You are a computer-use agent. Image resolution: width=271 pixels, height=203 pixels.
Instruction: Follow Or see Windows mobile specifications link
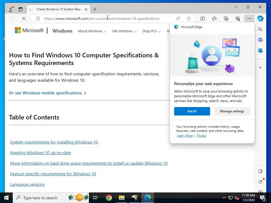coord(48,93)
